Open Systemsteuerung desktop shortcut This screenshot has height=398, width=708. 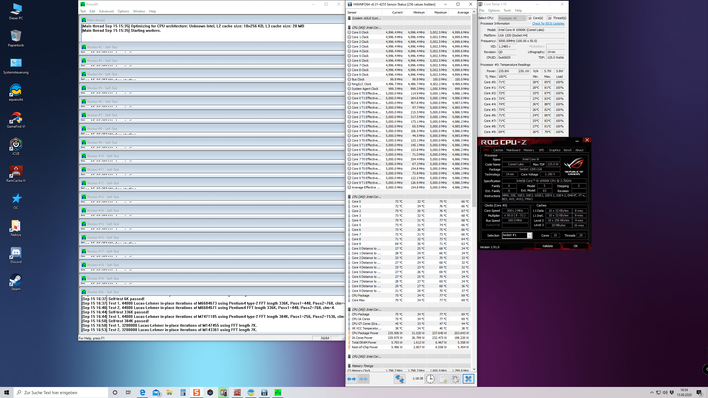tap(16, 66)
